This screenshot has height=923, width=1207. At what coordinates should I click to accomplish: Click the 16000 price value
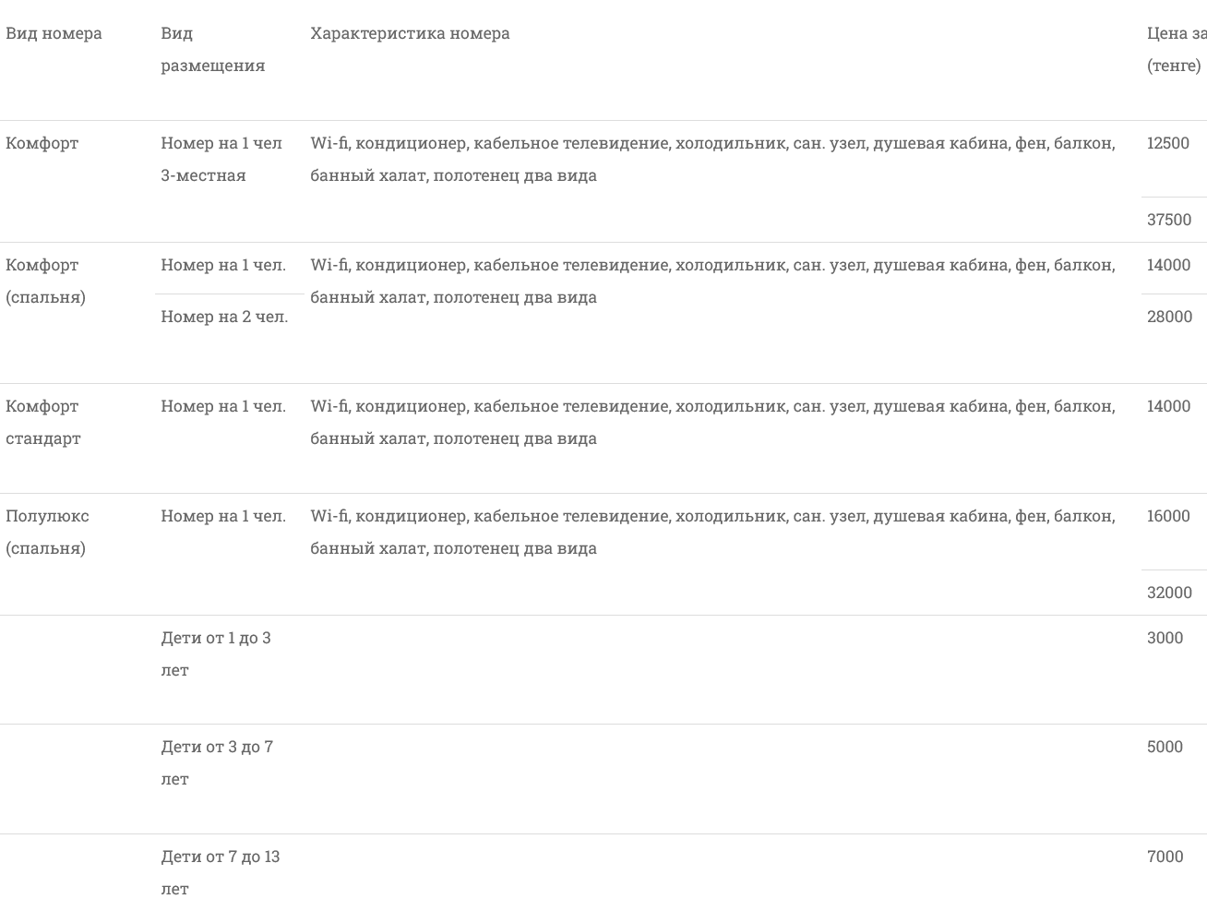click(1168, 516)
